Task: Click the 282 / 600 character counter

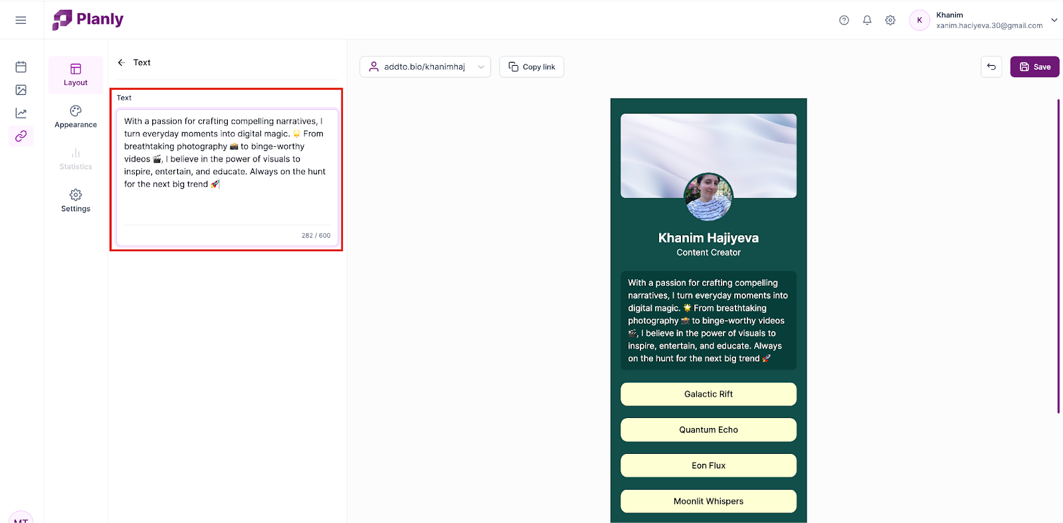Action: coord(316,235)
